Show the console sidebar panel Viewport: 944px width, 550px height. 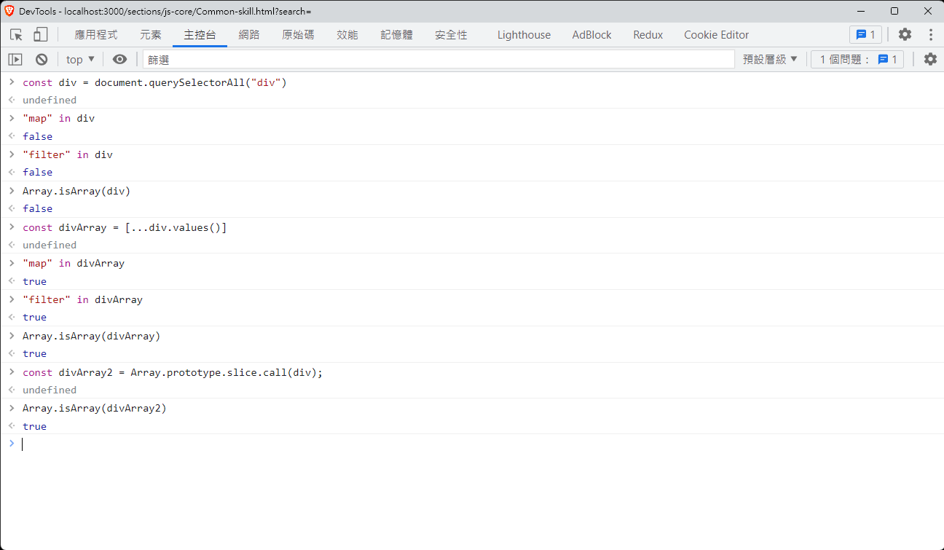(x=15, y=60)
